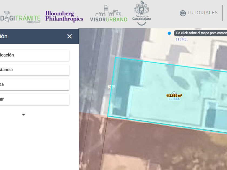Open the Bloomberg Philanthropies logo link
This screenshot has width=227, height=170.
tap(64, 16)
